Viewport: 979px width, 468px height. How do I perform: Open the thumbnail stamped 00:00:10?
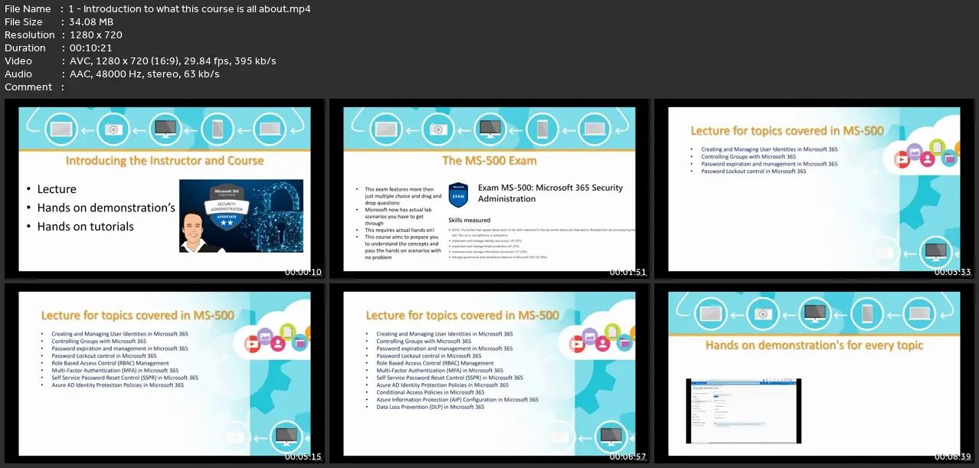(x=165, y=189)
